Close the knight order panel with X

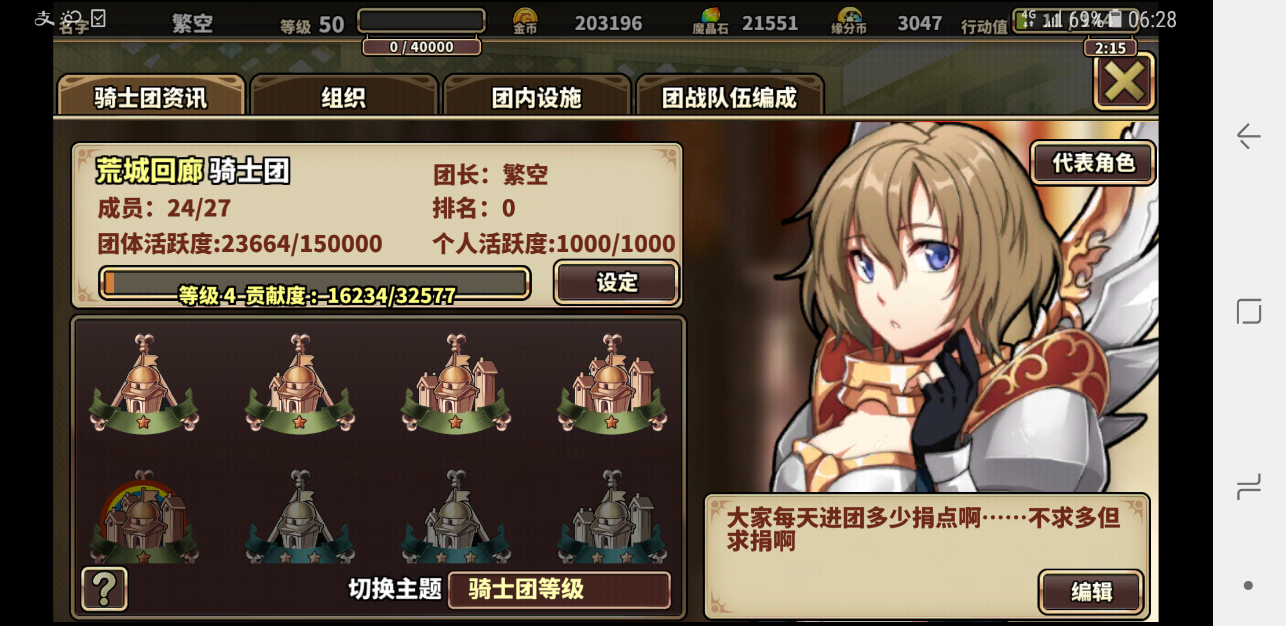(x=1124, y=82)
